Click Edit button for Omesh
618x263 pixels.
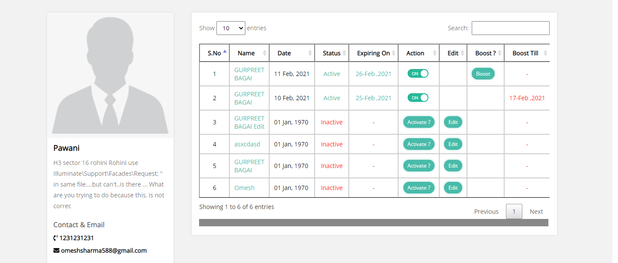(453, 188)
